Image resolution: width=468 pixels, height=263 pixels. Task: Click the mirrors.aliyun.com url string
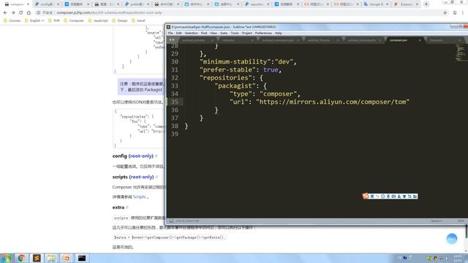tap(333, 102)
